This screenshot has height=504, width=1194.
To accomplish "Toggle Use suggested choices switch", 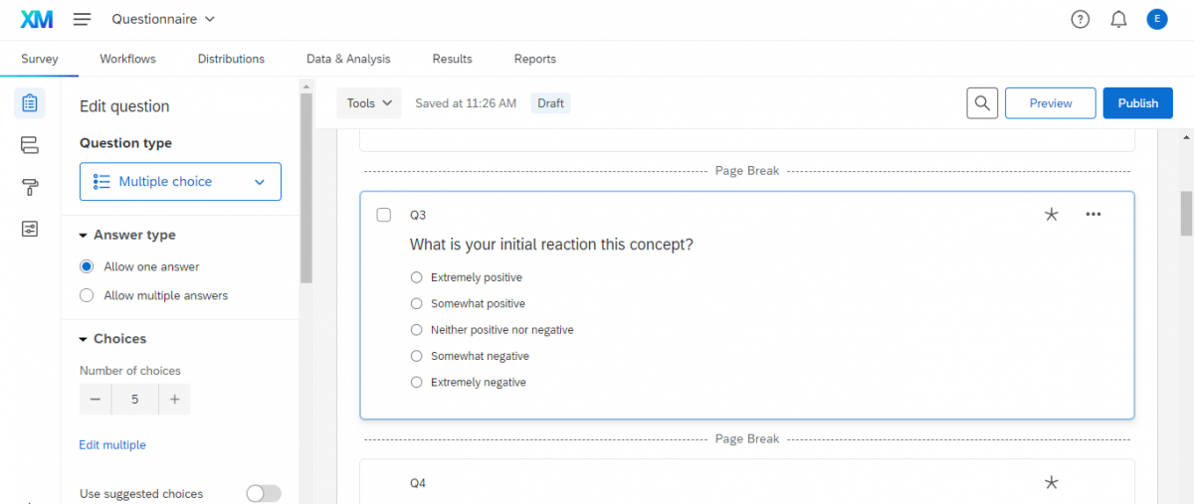I will pos(264,494).
